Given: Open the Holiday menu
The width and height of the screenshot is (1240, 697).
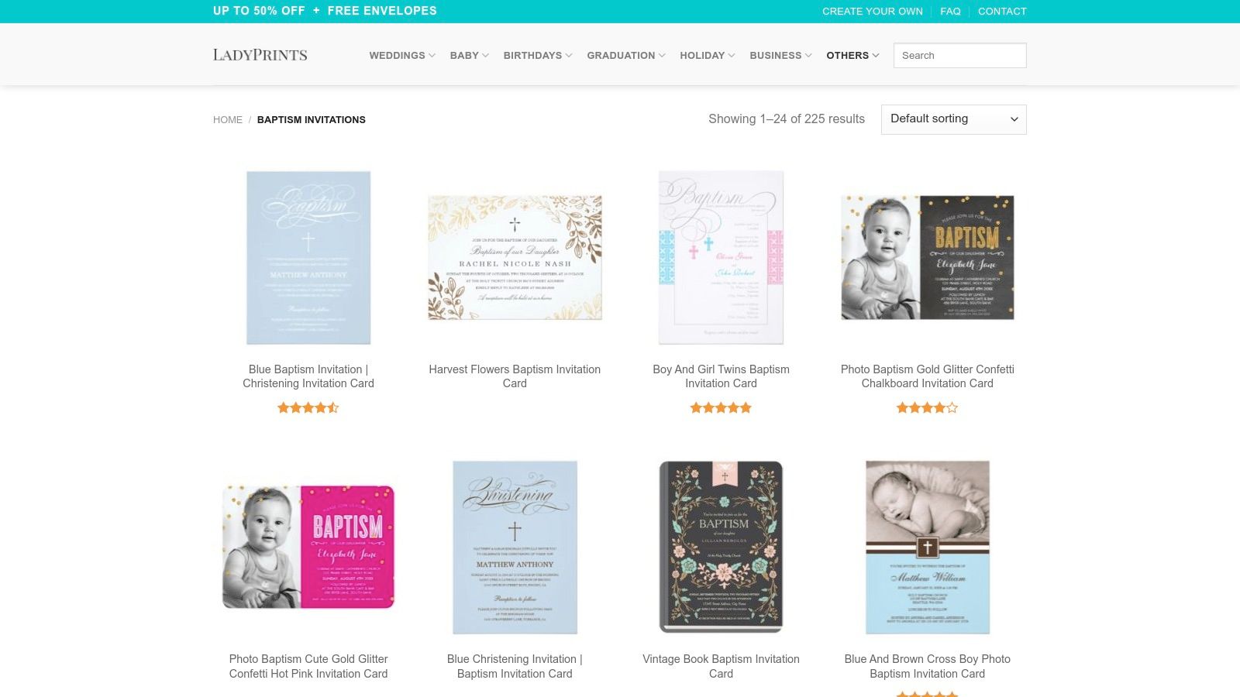Looking at the screenshot, I should pos(708,56).
